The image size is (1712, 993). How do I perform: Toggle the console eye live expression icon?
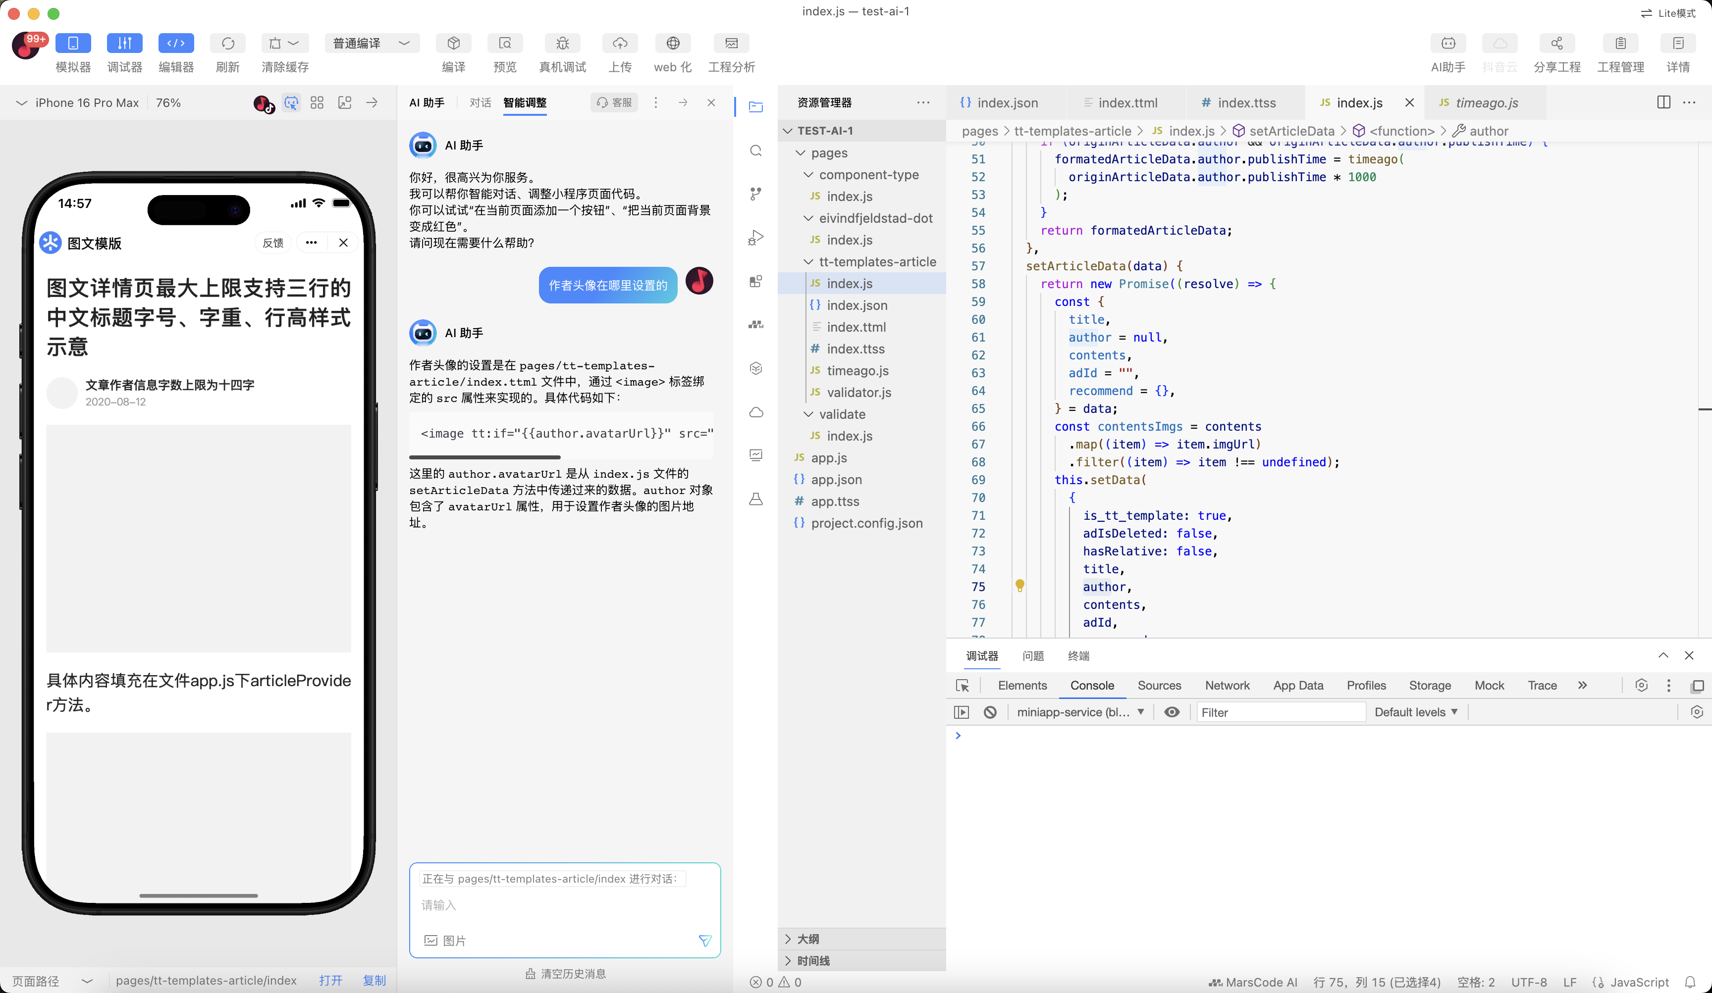click(1172, 712)
